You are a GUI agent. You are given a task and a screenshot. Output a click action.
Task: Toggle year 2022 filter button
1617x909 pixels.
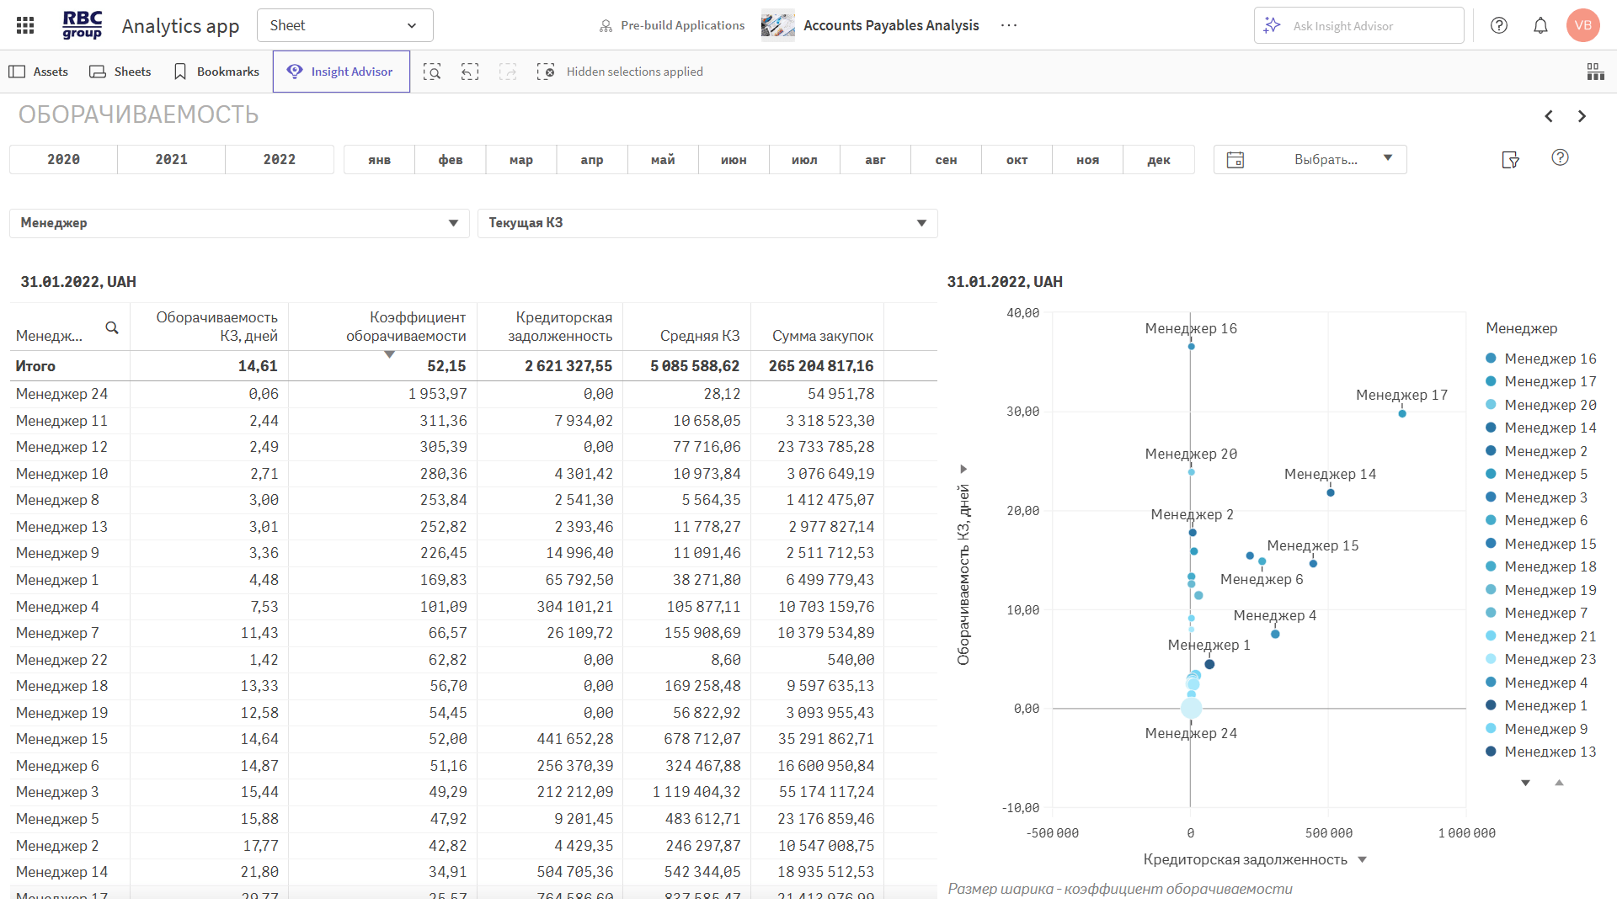click(280, 160)
